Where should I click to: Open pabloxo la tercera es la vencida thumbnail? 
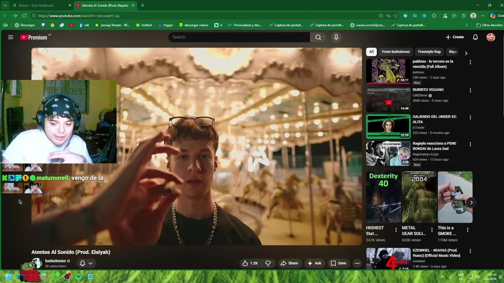point(388,71)
